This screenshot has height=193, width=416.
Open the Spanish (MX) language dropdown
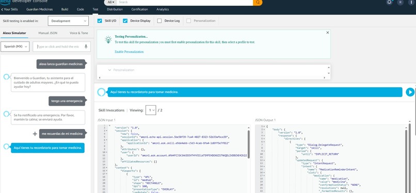tap(15, 46)
